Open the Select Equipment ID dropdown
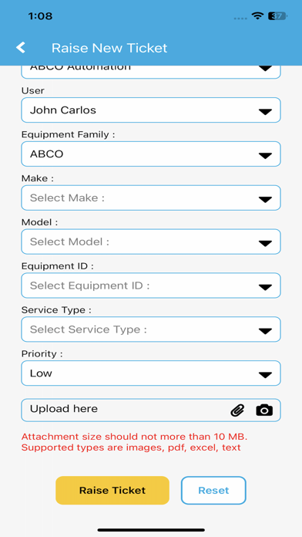Viewport: 302px width, 537px height. 151,285
